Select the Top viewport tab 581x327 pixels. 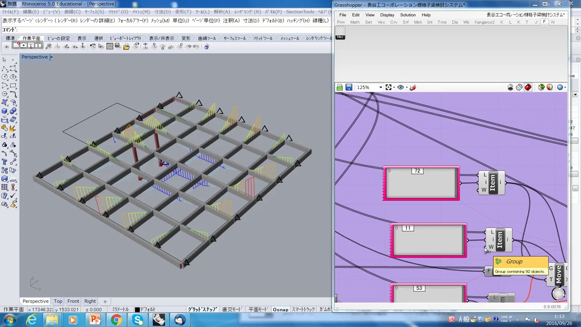58,301
